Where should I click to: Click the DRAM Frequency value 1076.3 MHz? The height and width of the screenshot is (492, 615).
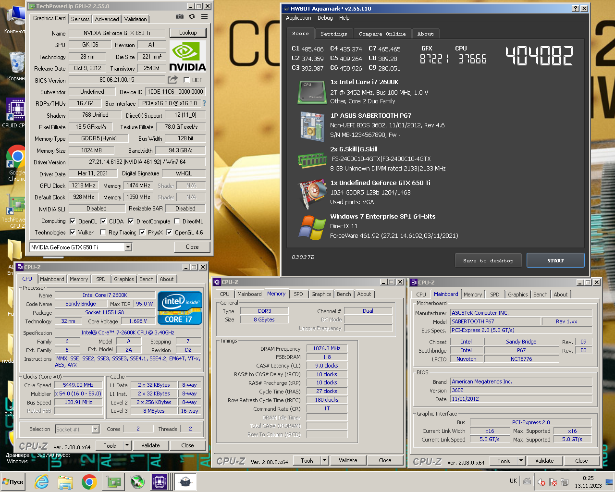click(327, 348)
